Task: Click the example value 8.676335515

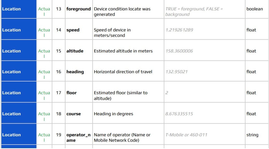Action: (179, 114)
